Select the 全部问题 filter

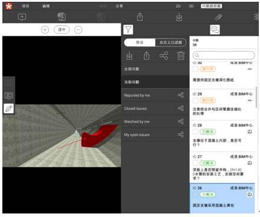[x=155, y=69]
